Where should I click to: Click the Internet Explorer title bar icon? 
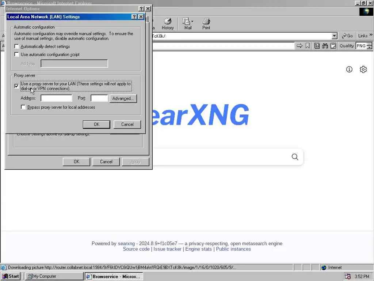(3, 3)
